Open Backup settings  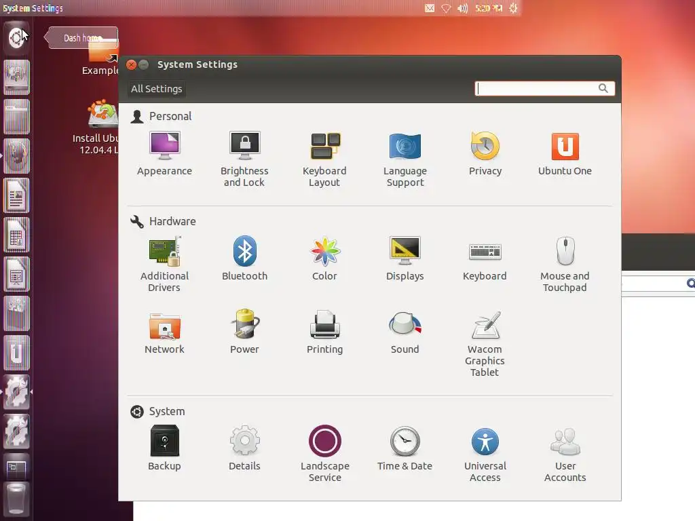click(164, 448)
